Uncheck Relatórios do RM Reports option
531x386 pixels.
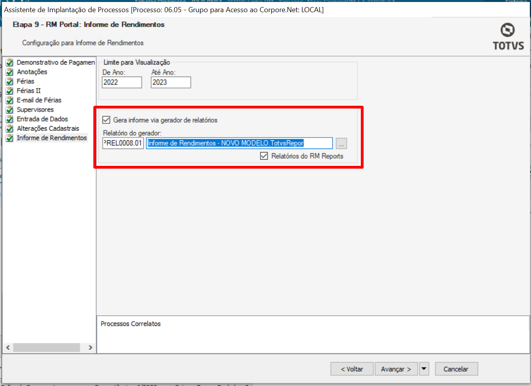pos(264,156)
